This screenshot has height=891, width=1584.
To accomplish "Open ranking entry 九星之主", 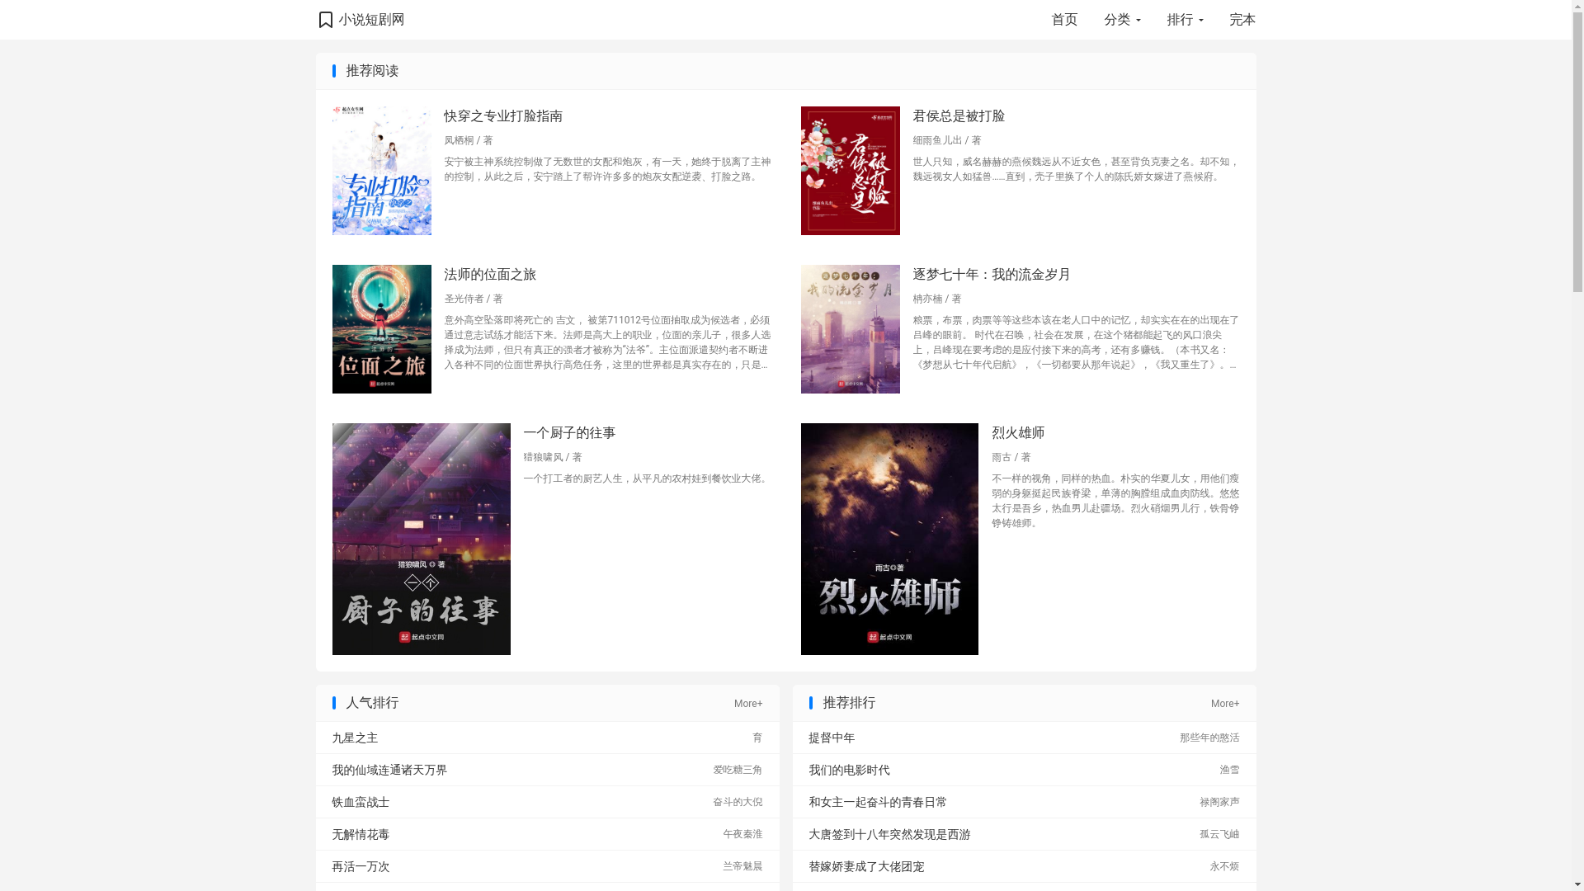I will pyautogui.click(x=355, y=738).
